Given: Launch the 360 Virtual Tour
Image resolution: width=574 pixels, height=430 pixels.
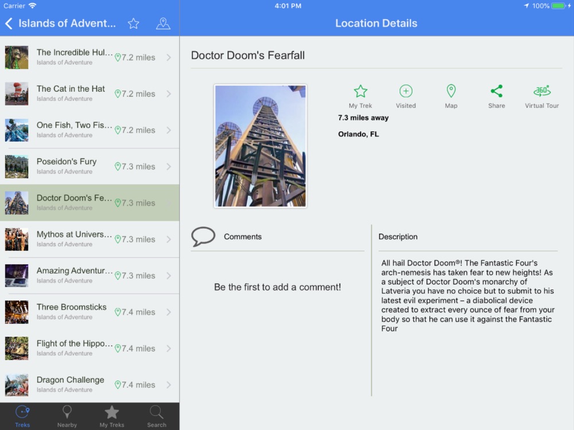Looking at the screenshot, I should tap(542, 96).
